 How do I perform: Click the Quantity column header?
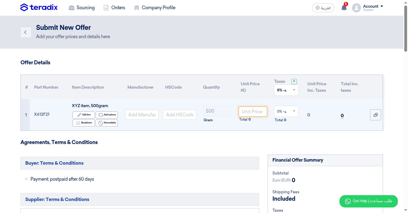point(211,87)
